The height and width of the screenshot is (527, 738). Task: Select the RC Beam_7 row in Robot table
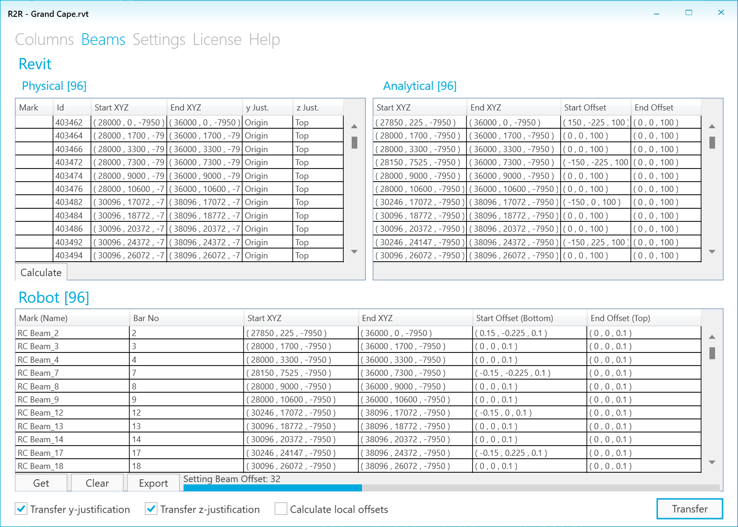(358, 373)
